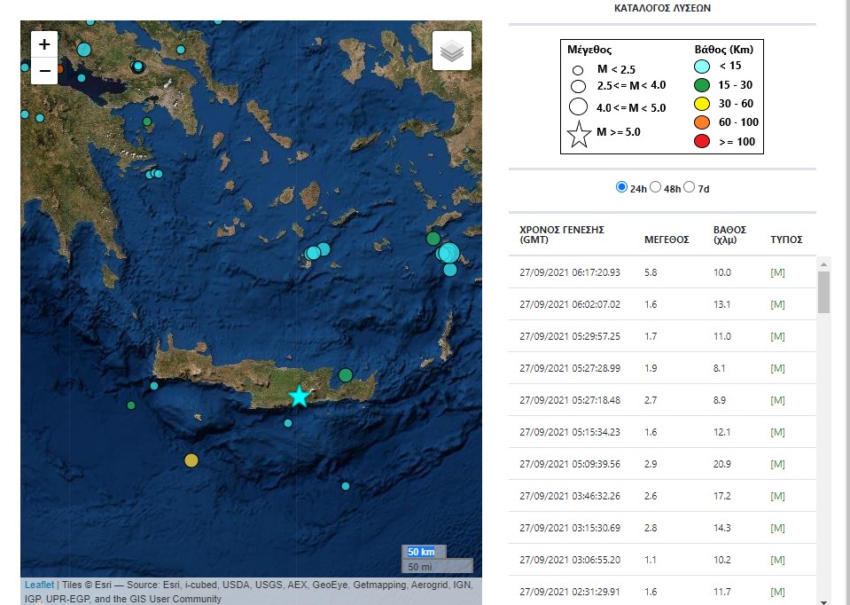Open [M] link for the 03:46:32.26 event
850x605 pixels.
point(777,496)
